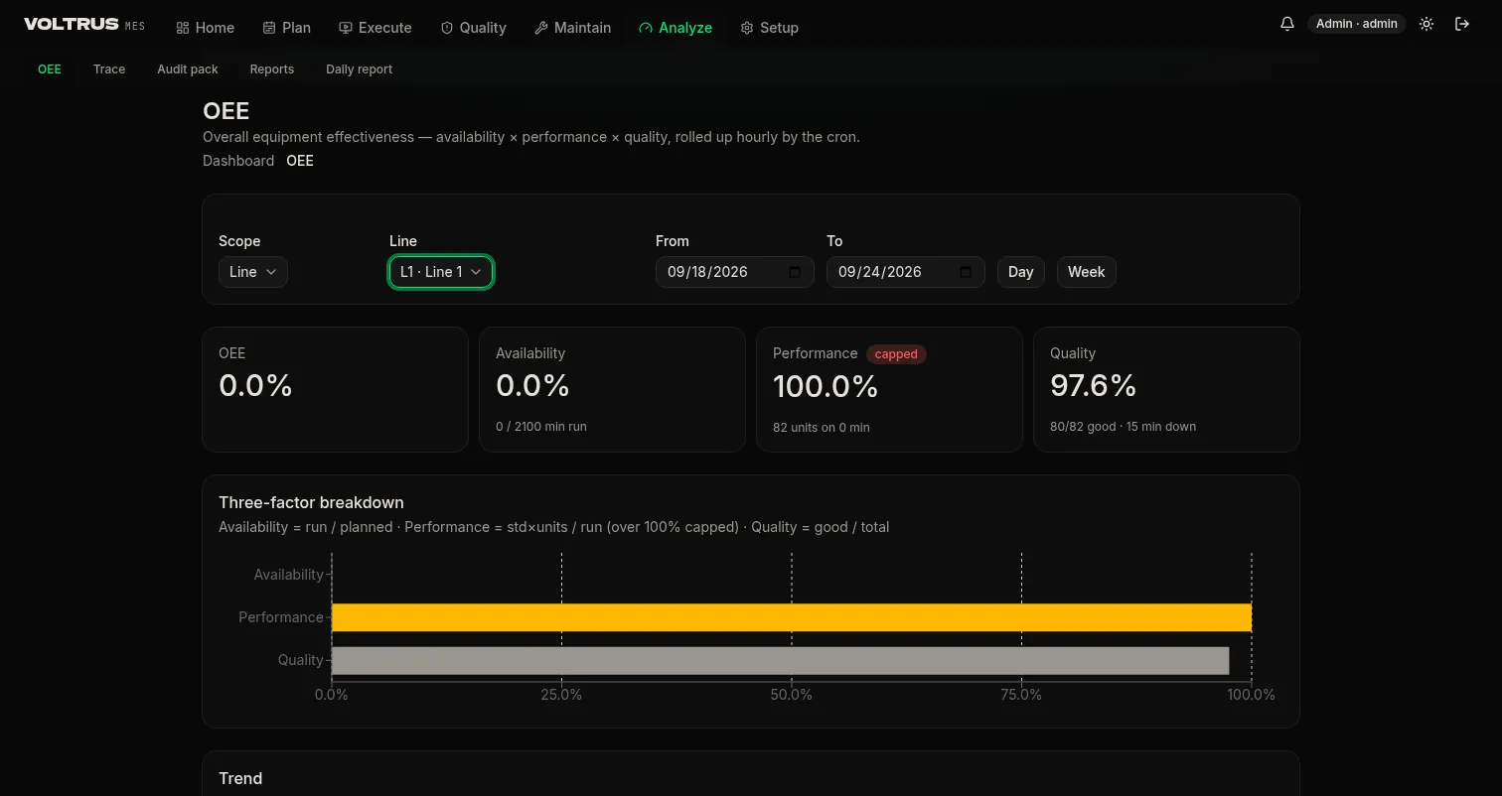
Task: Click the VOLTRUS MES logo
Action: pos(84,25)
